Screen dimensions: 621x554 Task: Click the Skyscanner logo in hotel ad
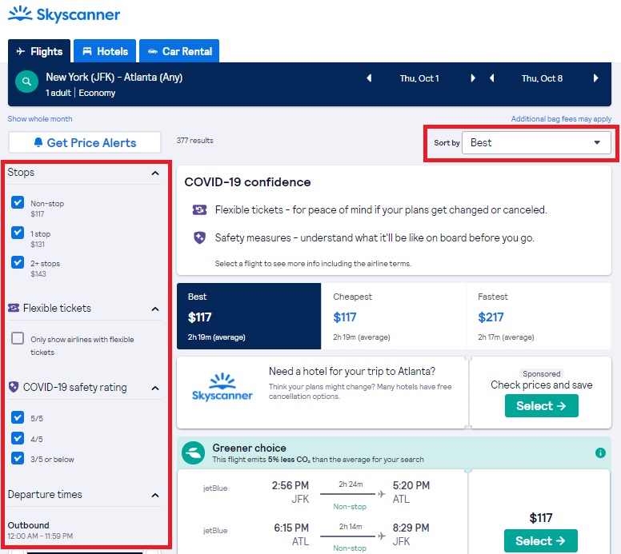tap(222, 387)
